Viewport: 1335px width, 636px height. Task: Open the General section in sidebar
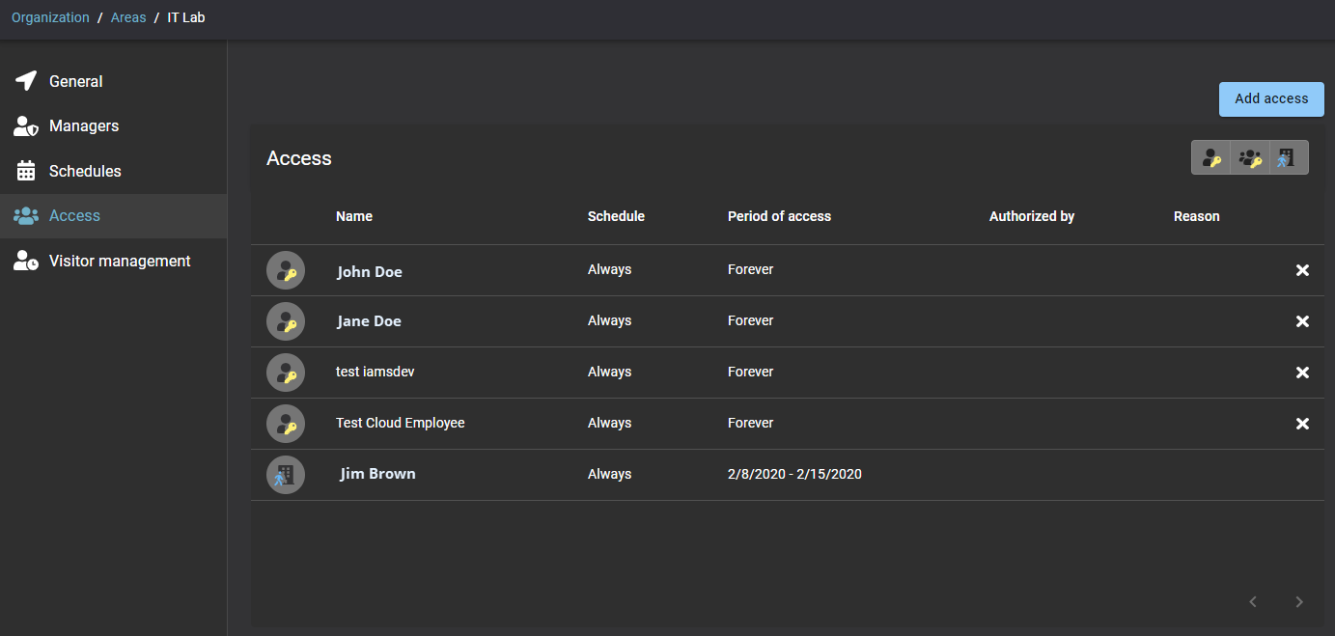(113, 81)
